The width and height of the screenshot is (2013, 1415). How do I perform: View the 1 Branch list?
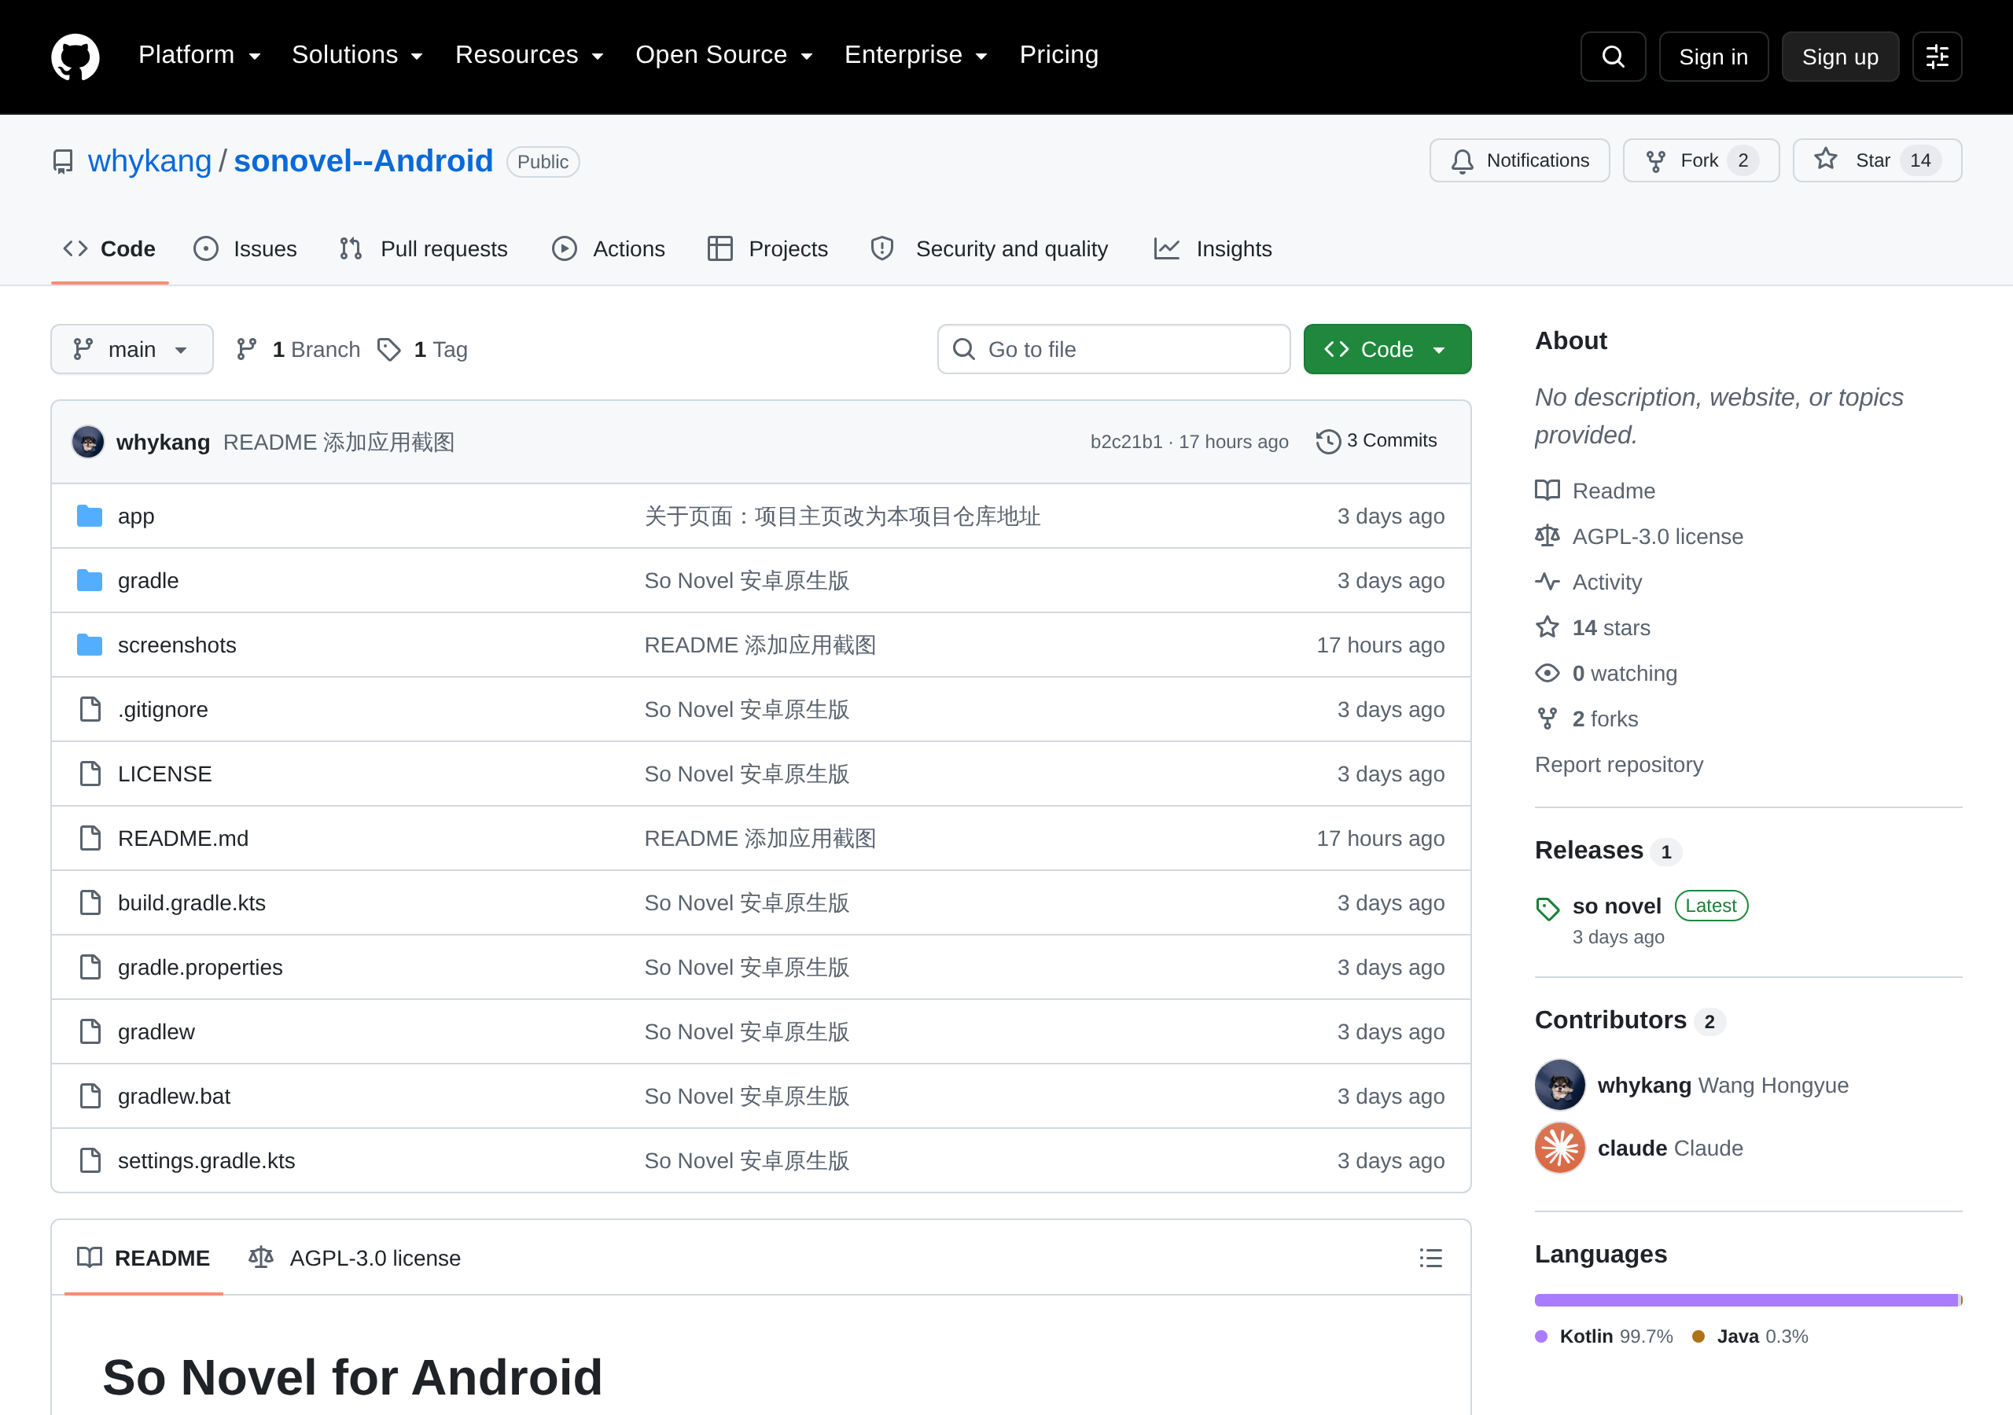299,350
